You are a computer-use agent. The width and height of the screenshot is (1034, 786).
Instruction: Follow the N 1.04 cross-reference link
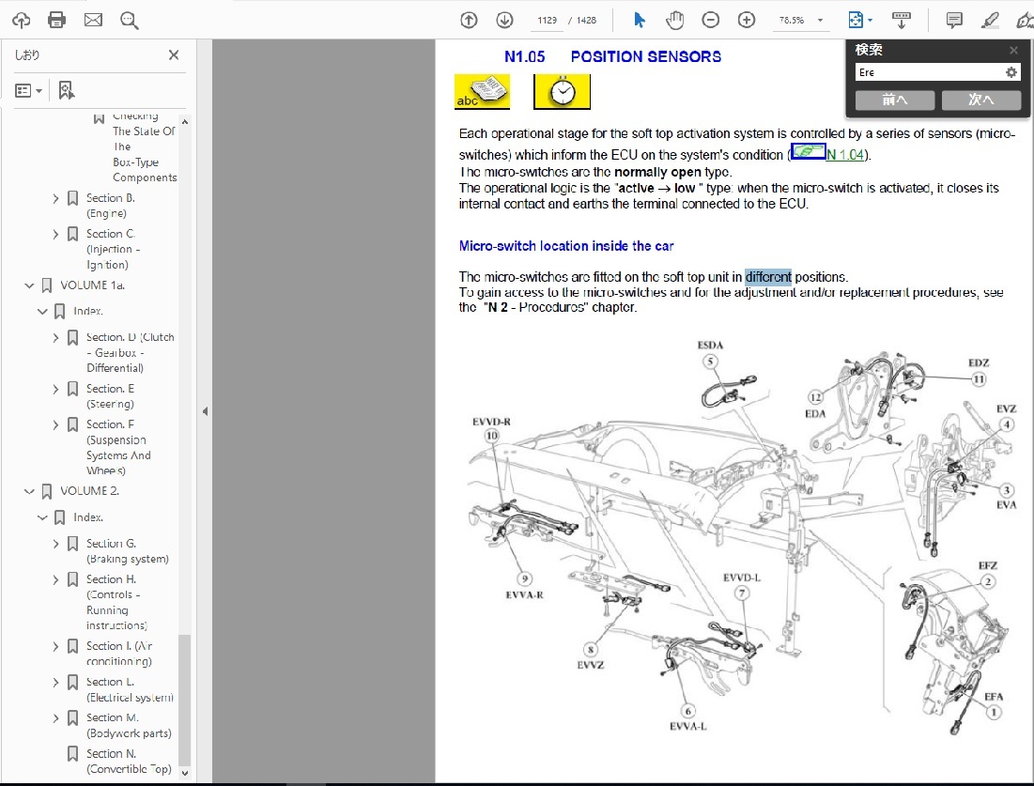[845, 154]
